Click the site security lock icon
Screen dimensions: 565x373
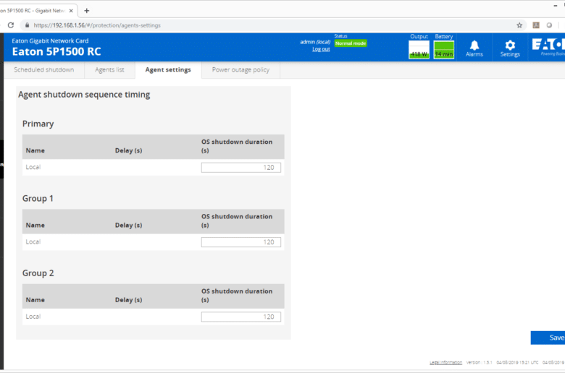27,25
